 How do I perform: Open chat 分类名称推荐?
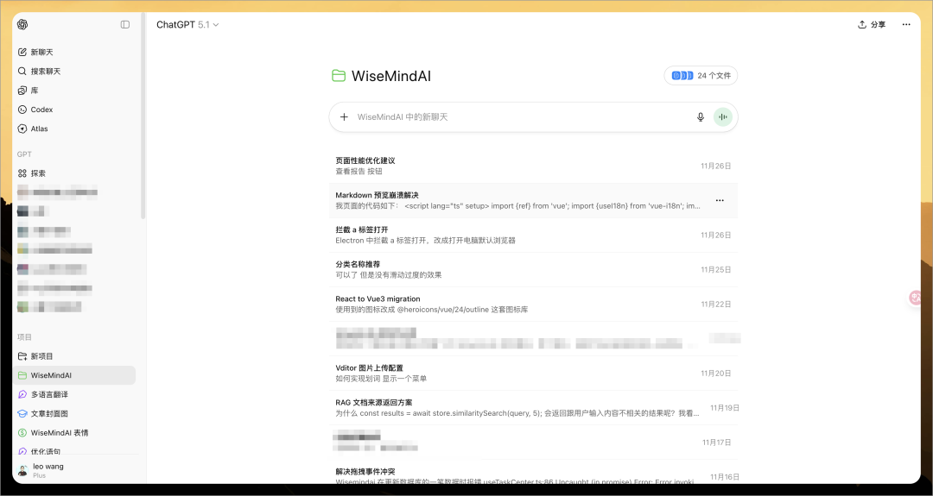coord(533,269)
